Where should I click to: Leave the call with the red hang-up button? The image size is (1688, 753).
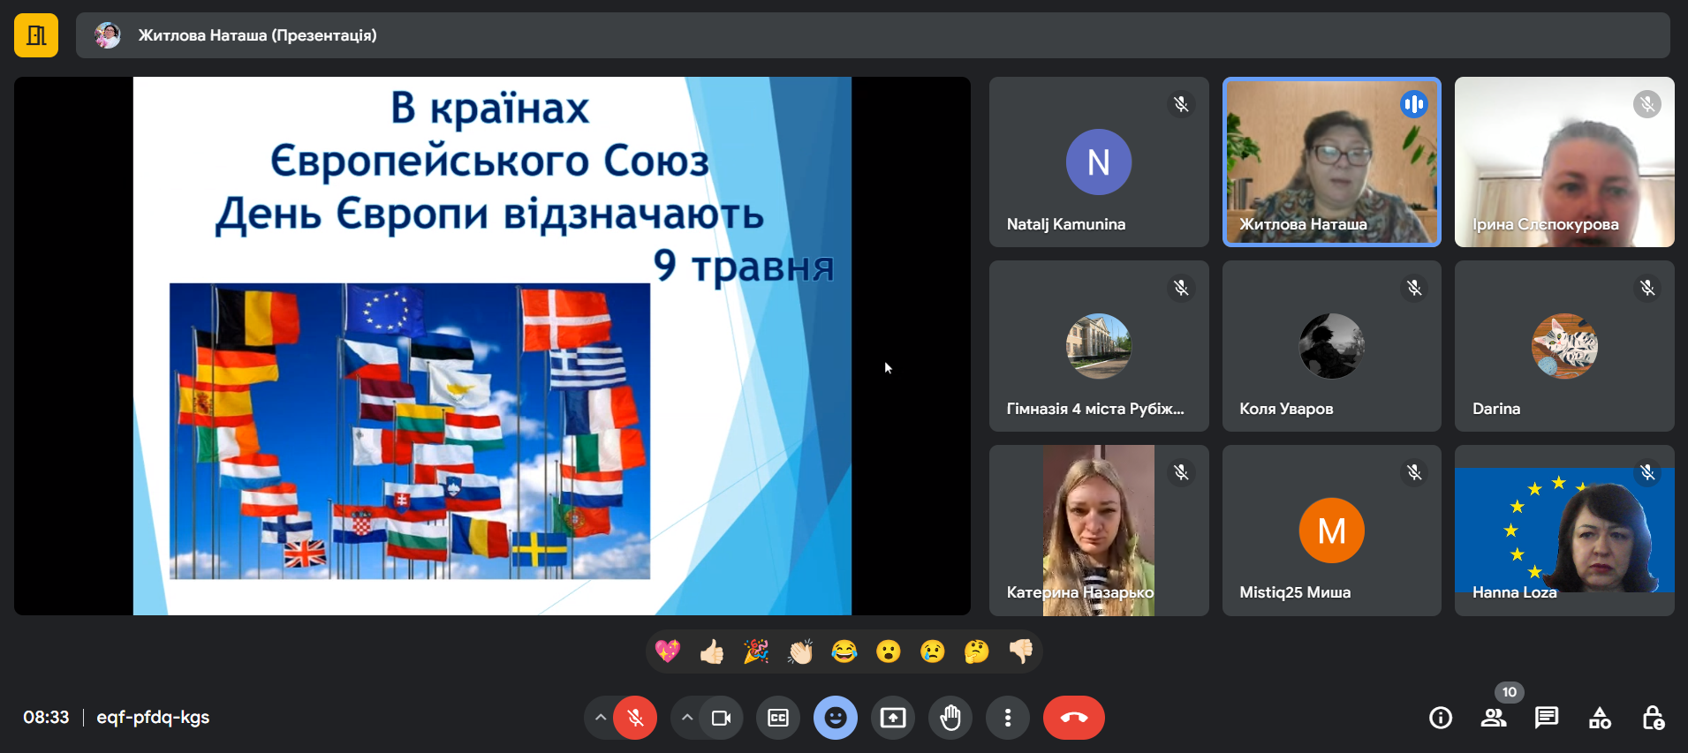tap(1073, 718)
